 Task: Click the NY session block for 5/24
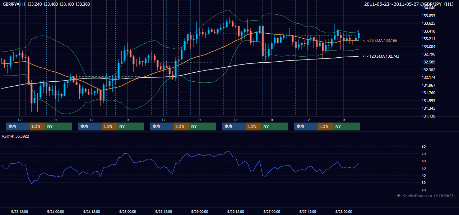click(130, 126)
